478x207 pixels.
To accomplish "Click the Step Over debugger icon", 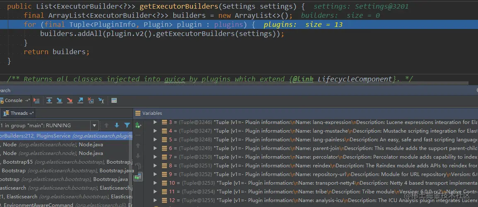I will pyautogui.click(x=49, y=100).
